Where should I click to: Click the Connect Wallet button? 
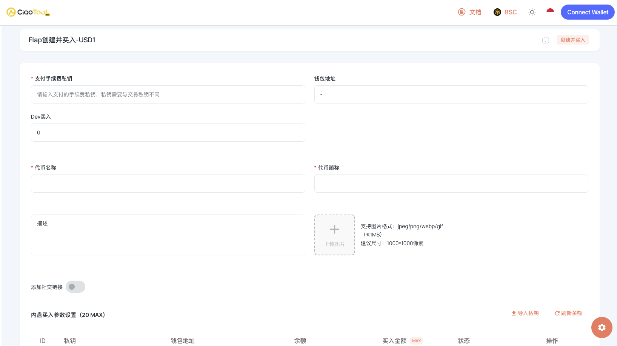tap(587, 12)
